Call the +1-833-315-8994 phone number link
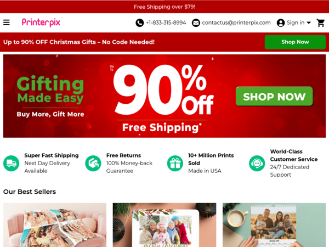Viewport: 329px width, 247px height. point(166,23)
